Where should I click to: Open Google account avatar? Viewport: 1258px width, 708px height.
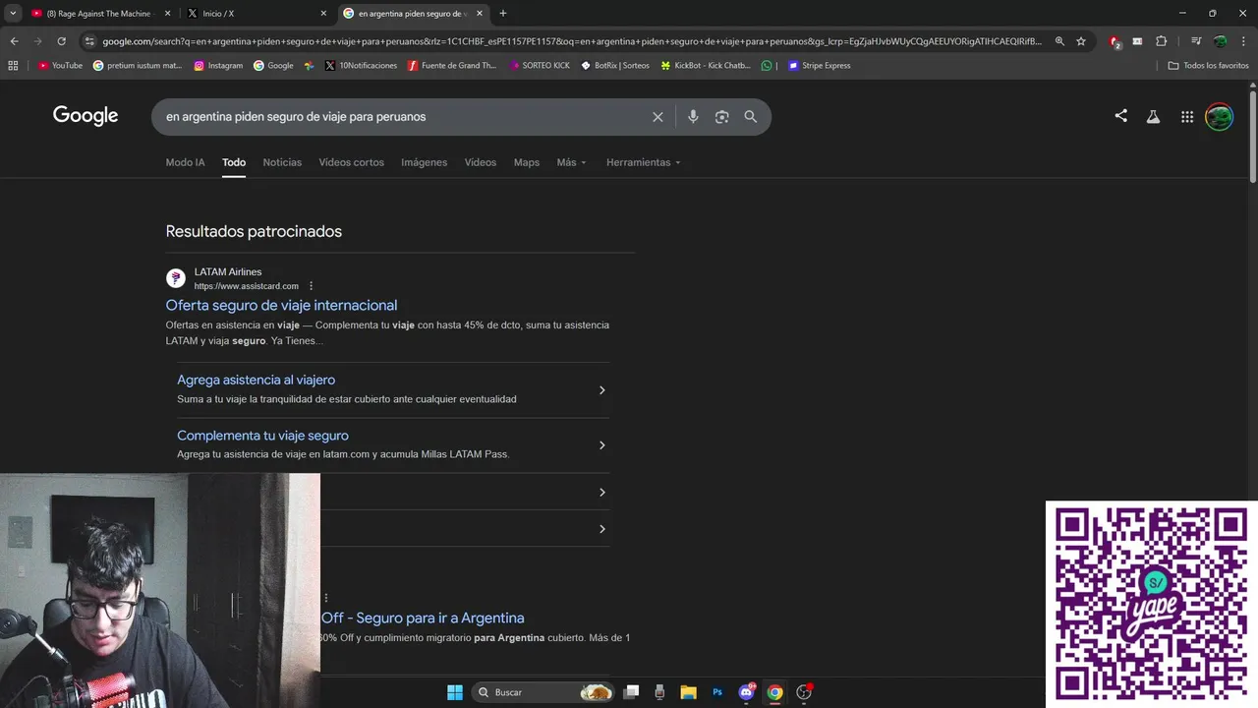(x=1220, y=117)
